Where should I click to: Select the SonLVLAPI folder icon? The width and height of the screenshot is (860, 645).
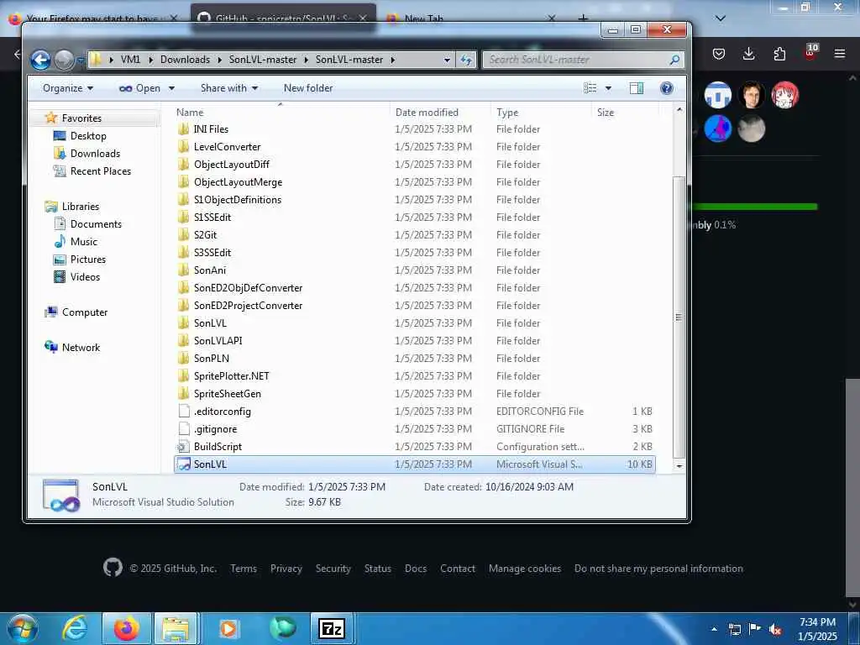tap(184, 341)
